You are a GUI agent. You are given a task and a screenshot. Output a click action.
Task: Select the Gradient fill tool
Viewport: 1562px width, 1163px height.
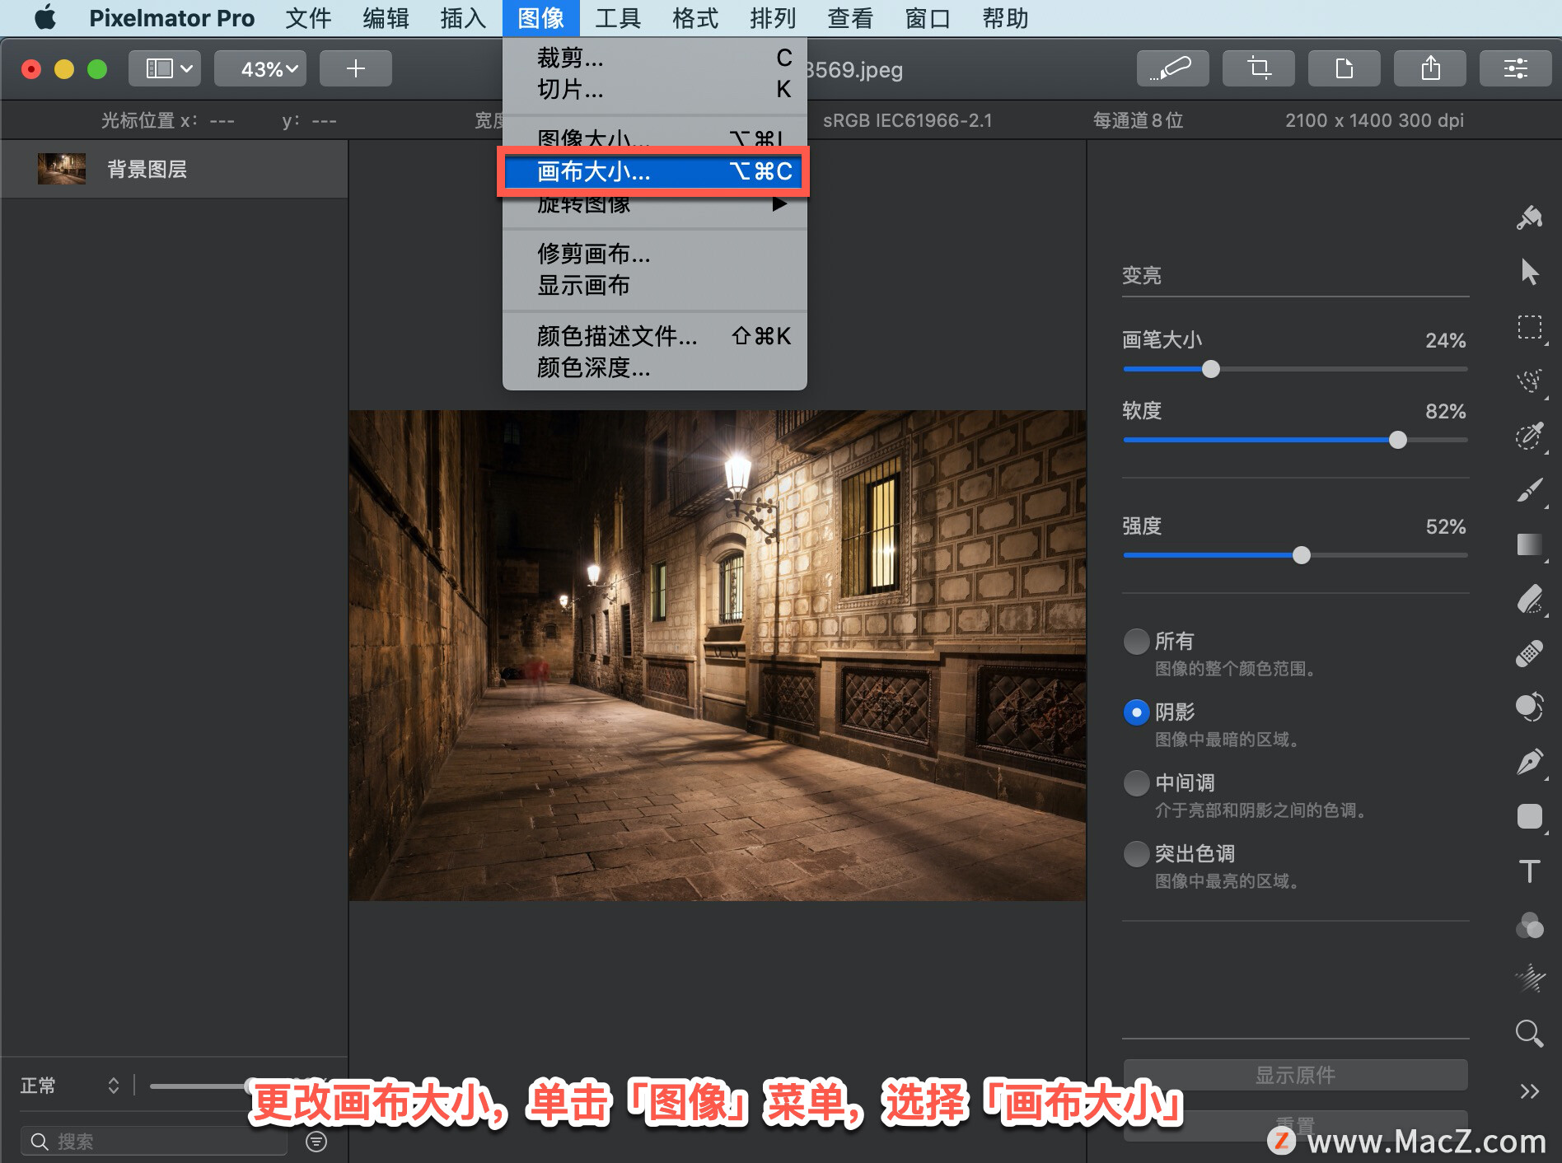pyautogui.click(x=1530, y=544)
